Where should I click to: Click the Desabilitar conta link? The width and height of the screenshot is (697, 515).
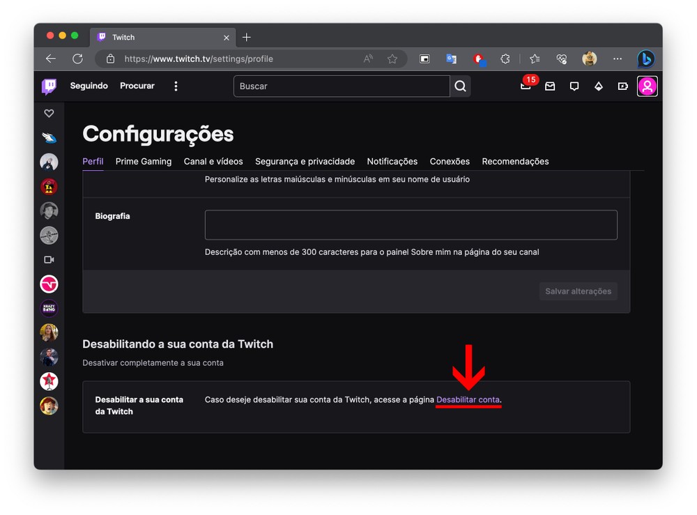468,399
